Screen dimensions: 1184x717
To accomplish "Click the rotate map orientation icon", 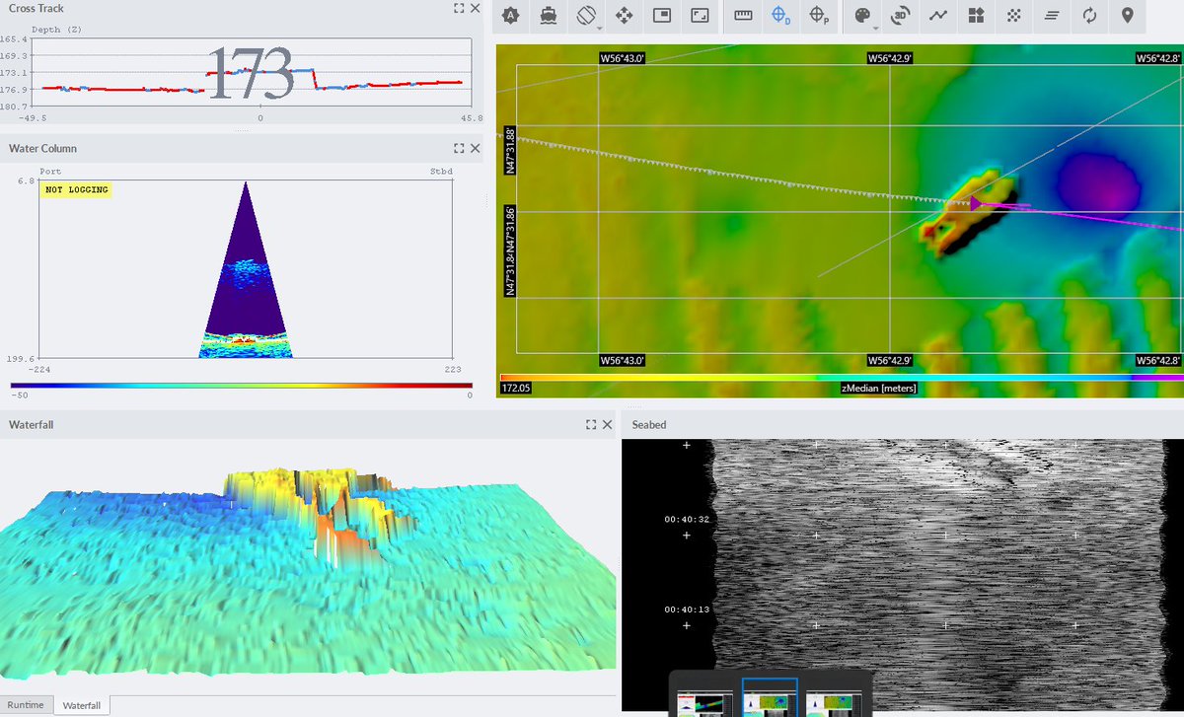I will click(585, 16).
